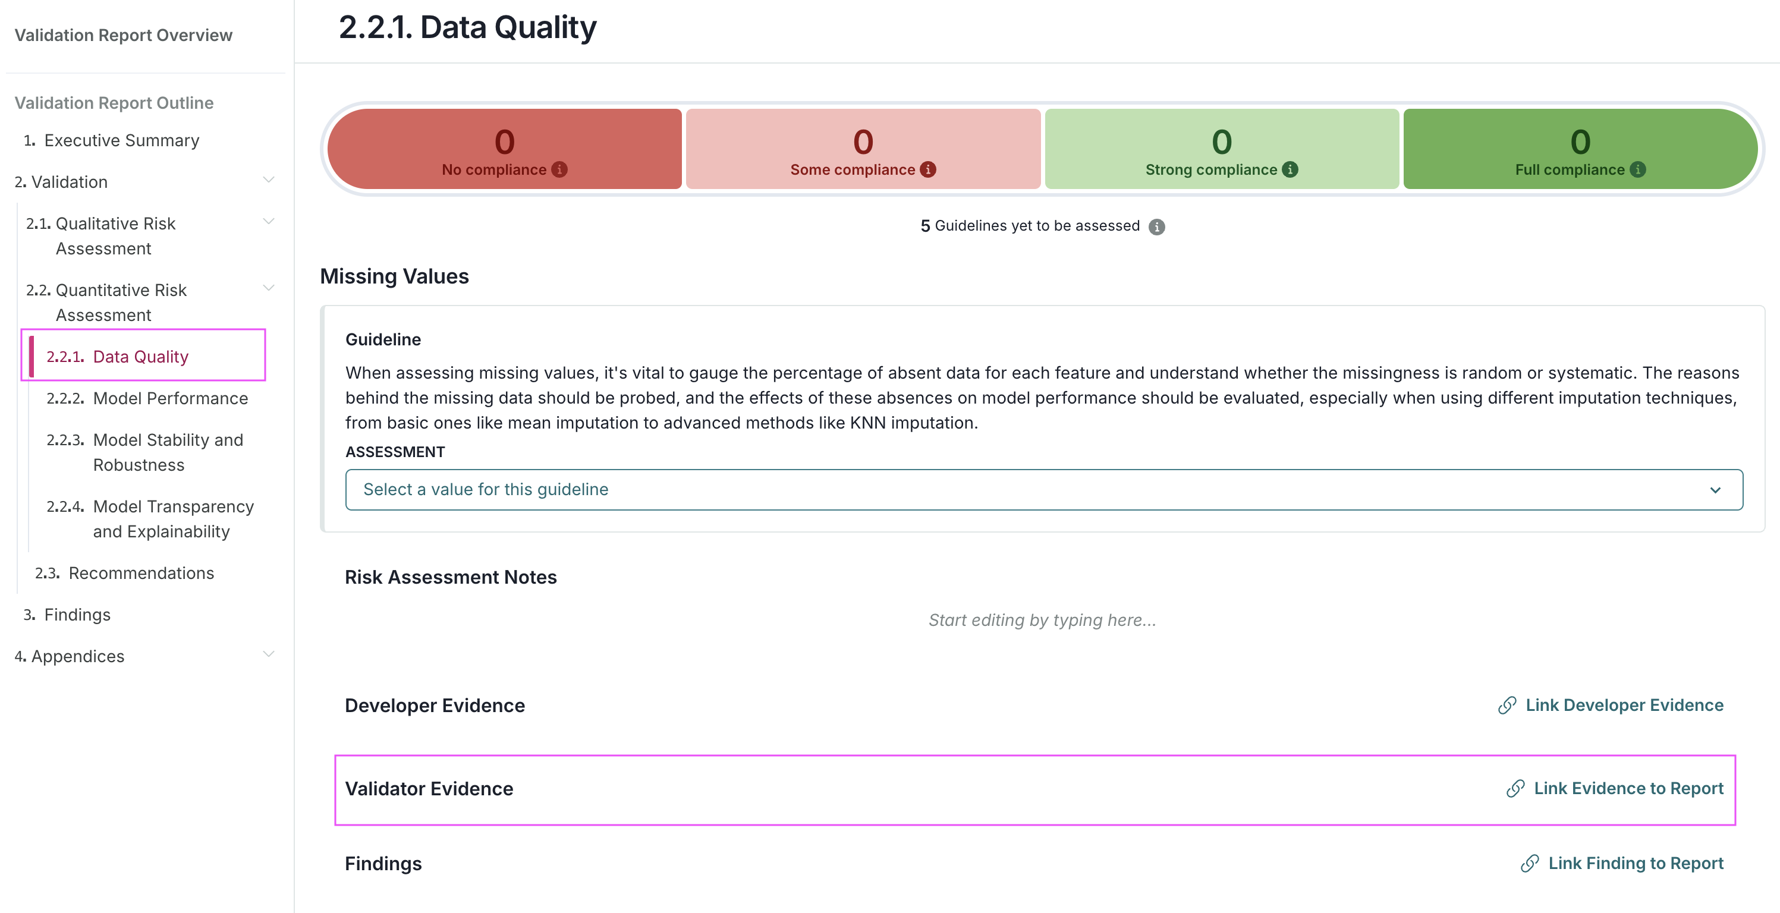Click the Link Developer Evidence link
This screenshot has height=913, width=1780.
coord(1624,706)
